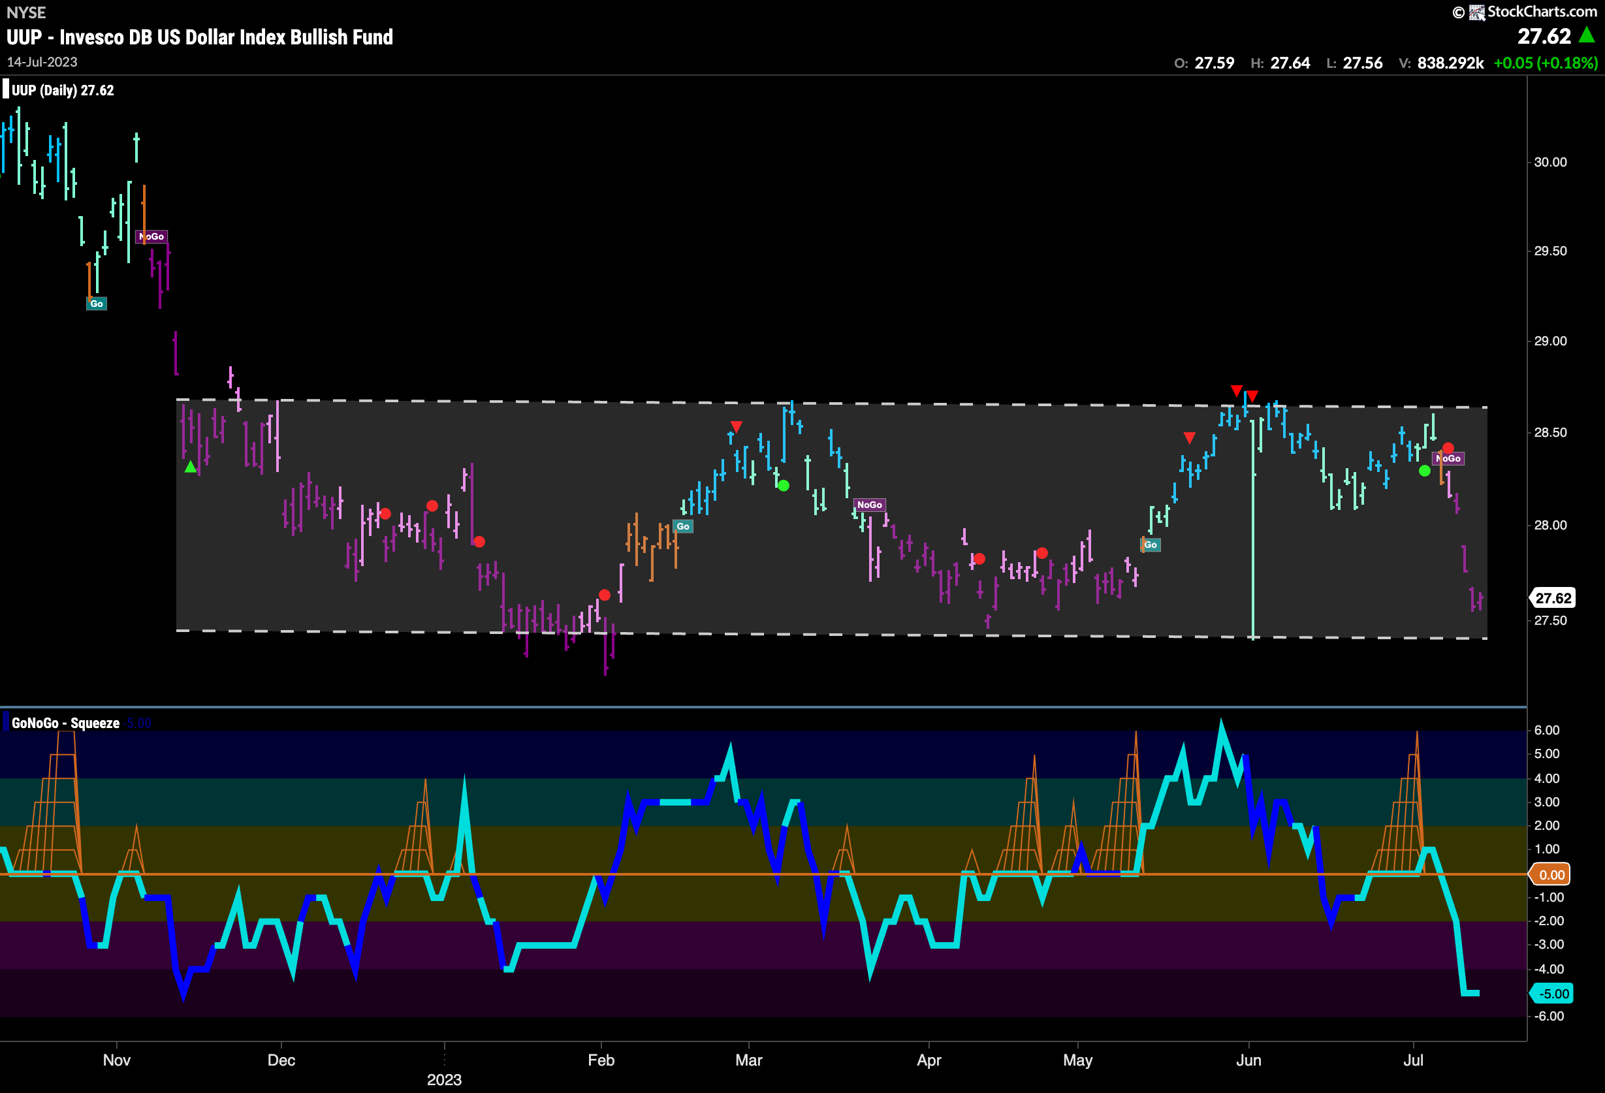Image resolution: width=1605 pixels, height=1093 pixels.
Task: Click the red dot beside July NoGo label
Action: click(1448, 448)
